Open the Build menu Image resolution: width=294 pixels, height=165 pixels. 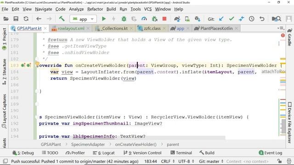(x=111, y=9)
